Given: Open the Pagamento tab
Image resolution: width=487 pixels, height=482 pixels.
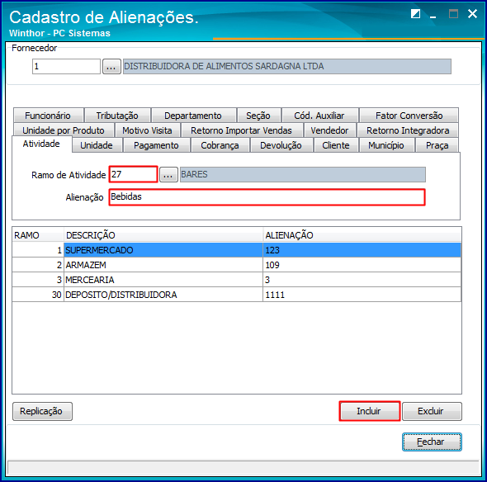Looking at the screenshot, I should [x=156, y=145].
